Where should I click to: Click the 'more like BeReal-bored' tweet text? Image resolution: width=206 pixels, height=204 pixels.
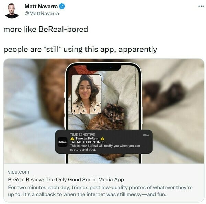(46, 29)
